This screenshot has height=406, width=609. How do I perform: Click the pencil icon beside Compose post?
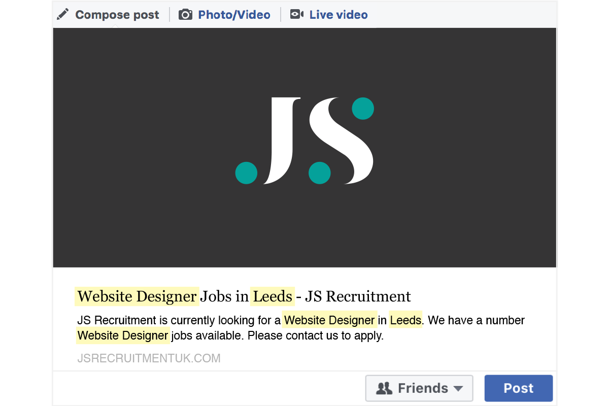pyautogui.click(x=62, y=14)
